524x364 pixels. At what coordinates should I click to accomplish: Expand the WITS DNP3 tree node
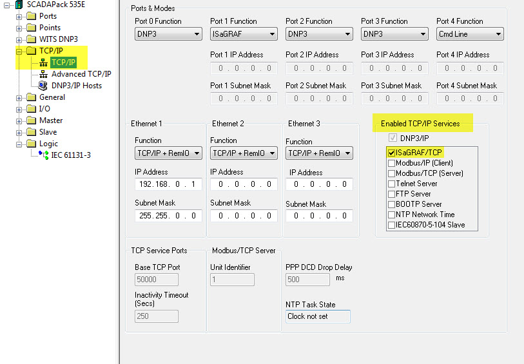tap(19, 40)
